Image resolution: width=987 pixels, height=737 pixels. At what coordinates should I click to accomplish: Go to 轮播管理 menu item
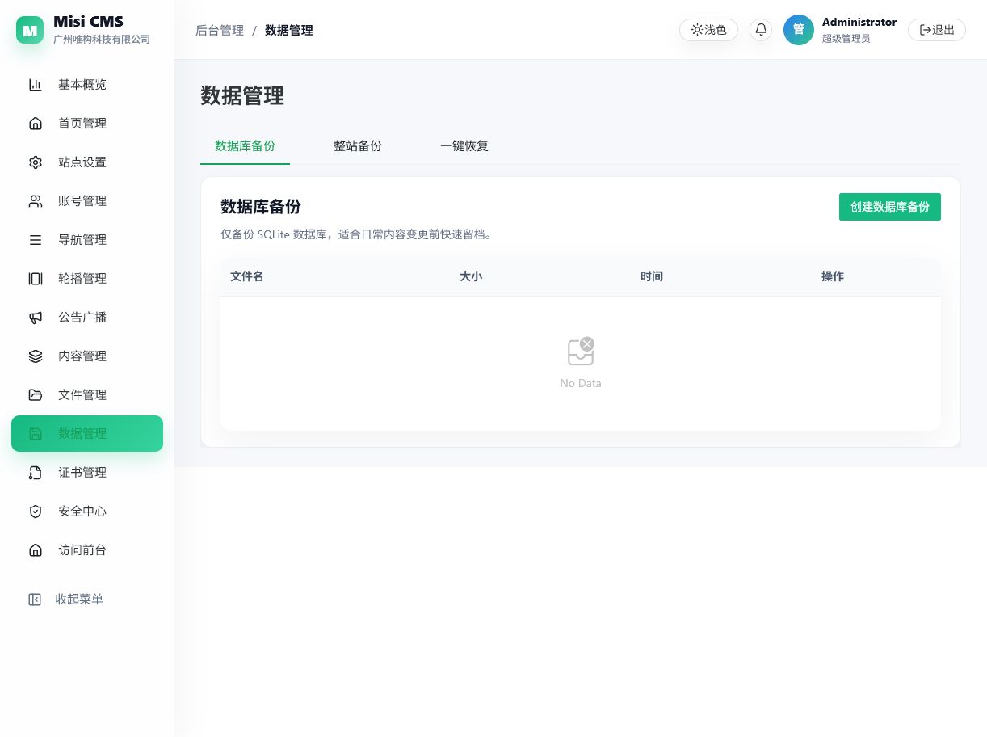click(x=87, y=279)
